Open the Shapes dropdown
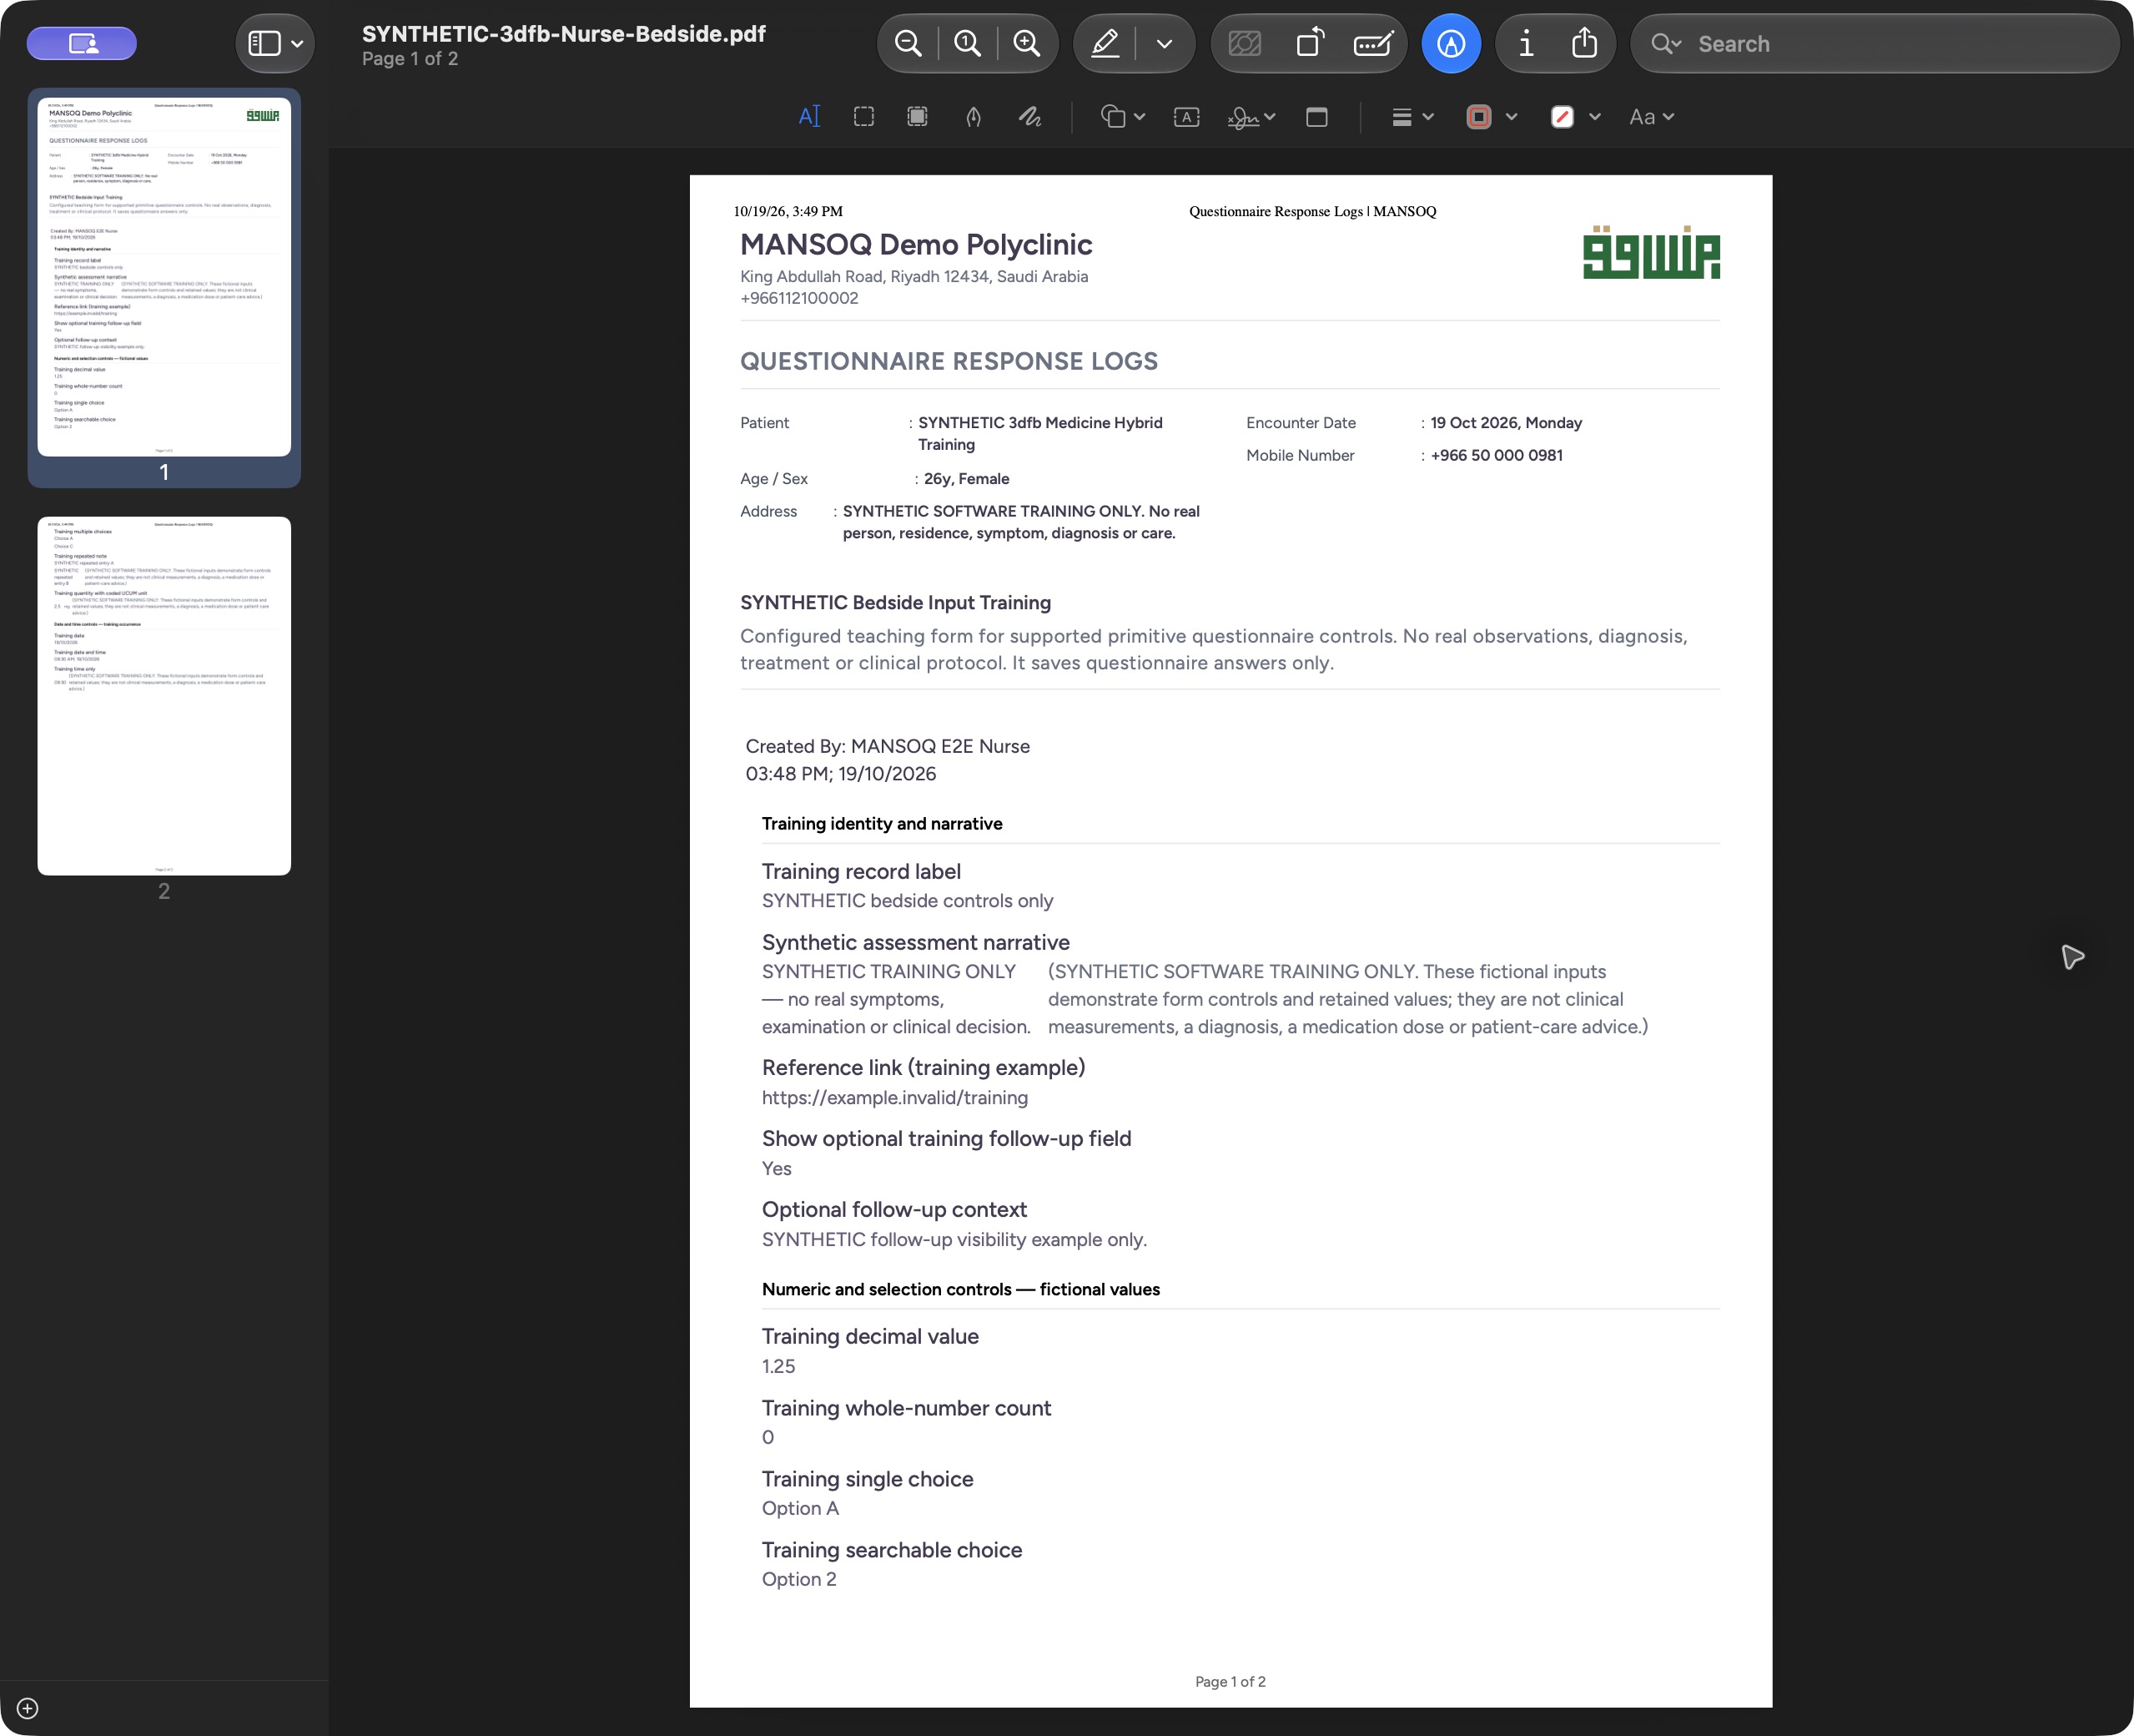Viewport: 2134px width, 1736px height. click(x=1122, y=117)
